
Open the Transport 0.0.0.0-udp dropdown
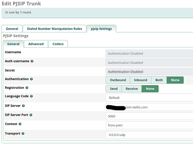pyautogui.click(x=149, y=135)
